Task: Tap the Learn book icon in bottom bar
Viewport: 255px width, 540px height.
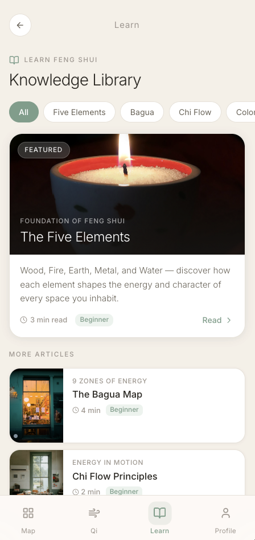Action: pyautogui.click(x=160, y=513)
